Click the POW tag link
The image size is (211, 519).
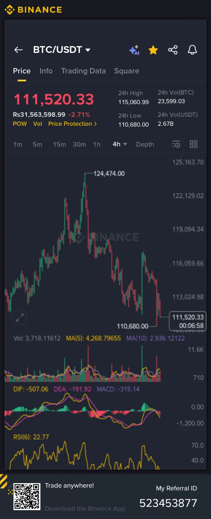20,124
